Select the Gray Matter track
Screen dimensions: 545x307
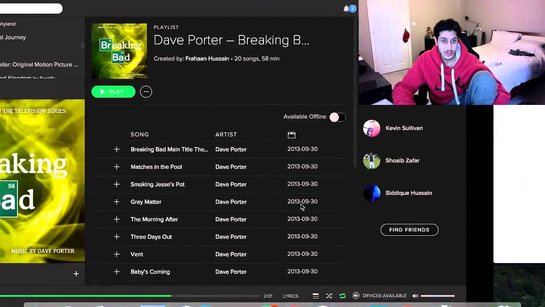146,202
